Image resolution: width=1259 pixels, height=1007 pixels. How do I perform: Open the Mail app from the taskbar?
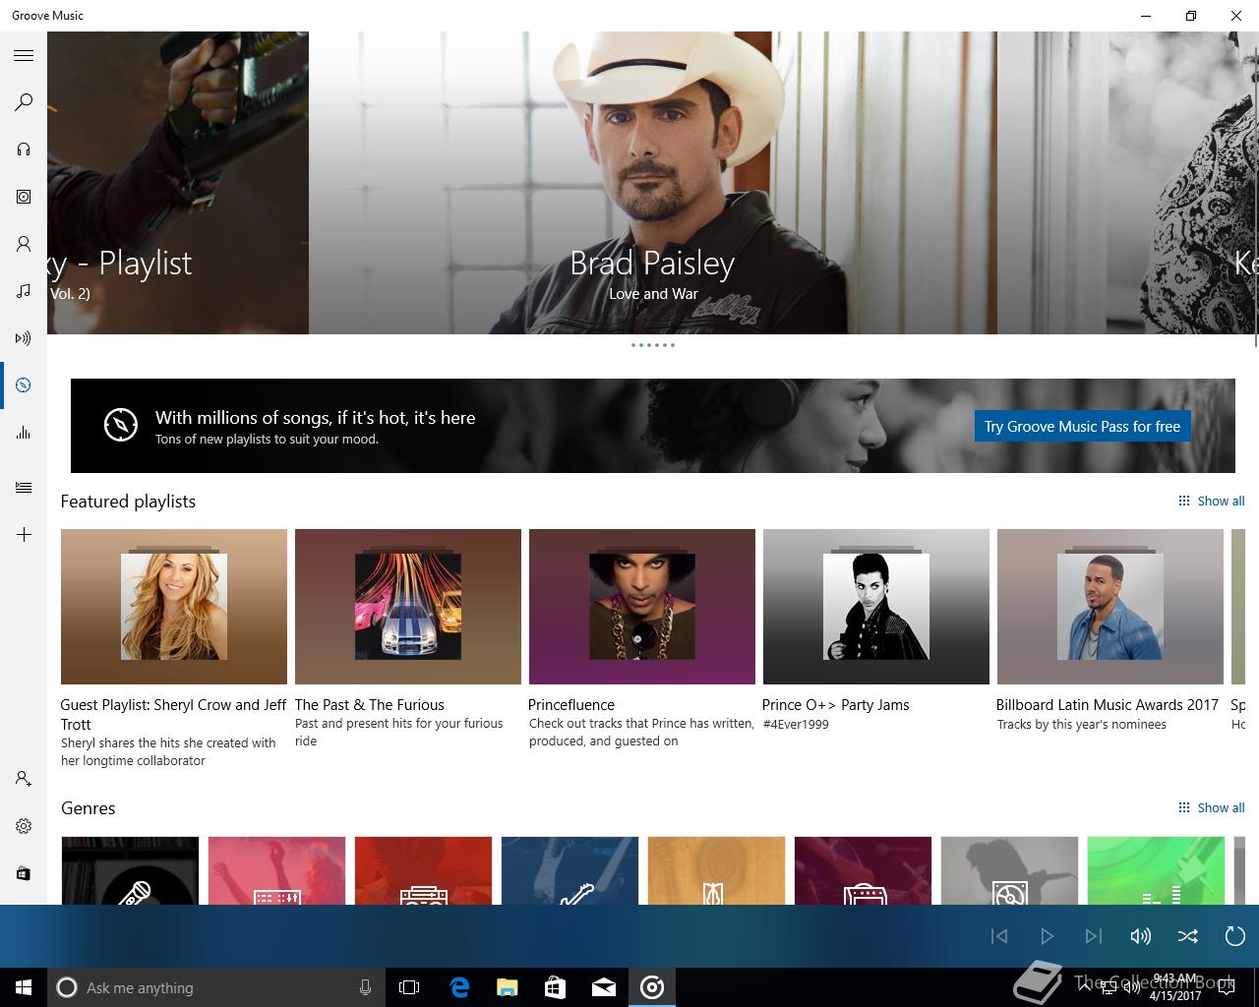[x=604, y=987]
